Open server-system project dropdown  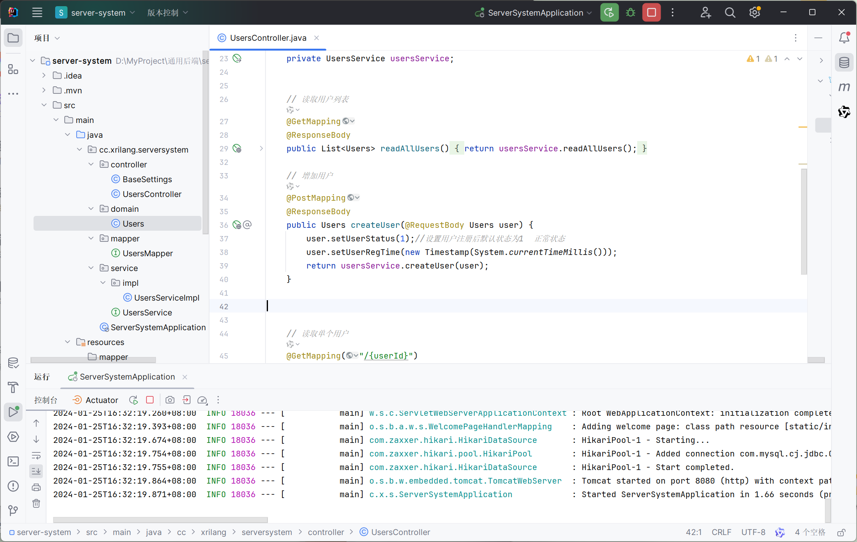click(95, 13)
